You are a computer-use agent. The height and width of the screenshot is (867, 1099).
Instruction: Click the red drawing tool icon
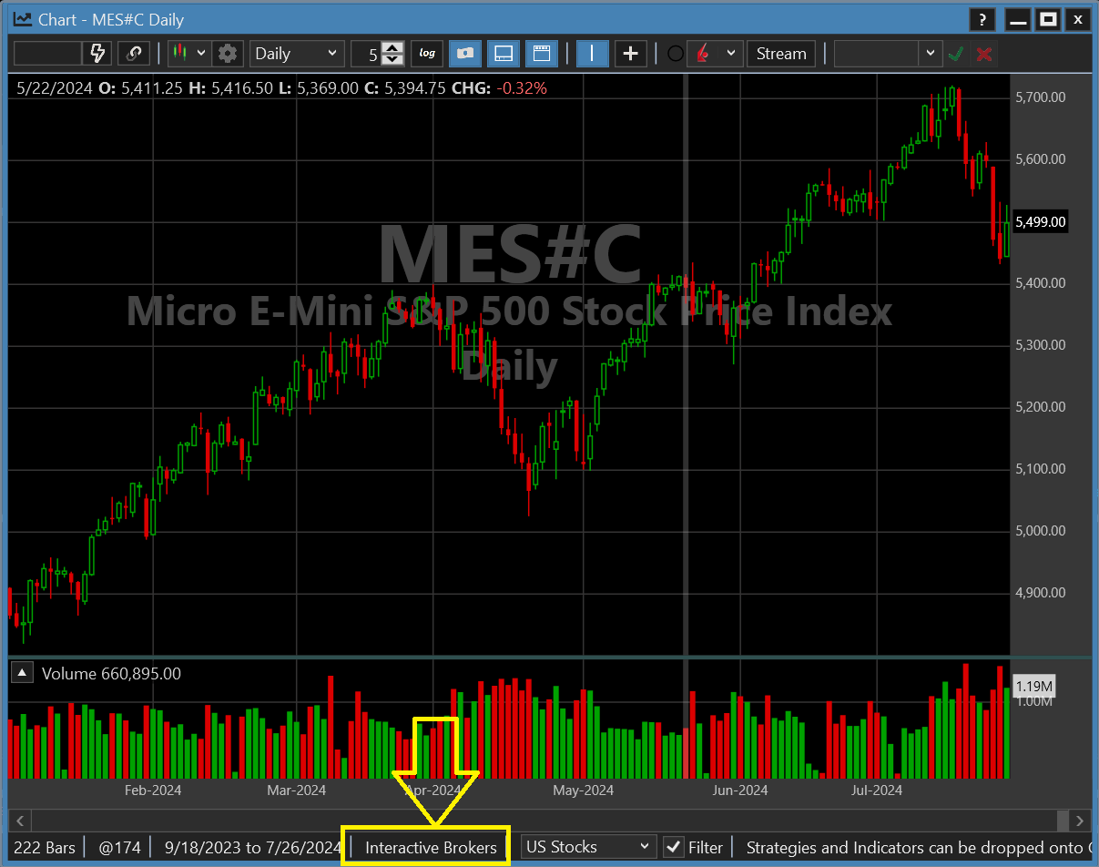(x=702, y=54)
